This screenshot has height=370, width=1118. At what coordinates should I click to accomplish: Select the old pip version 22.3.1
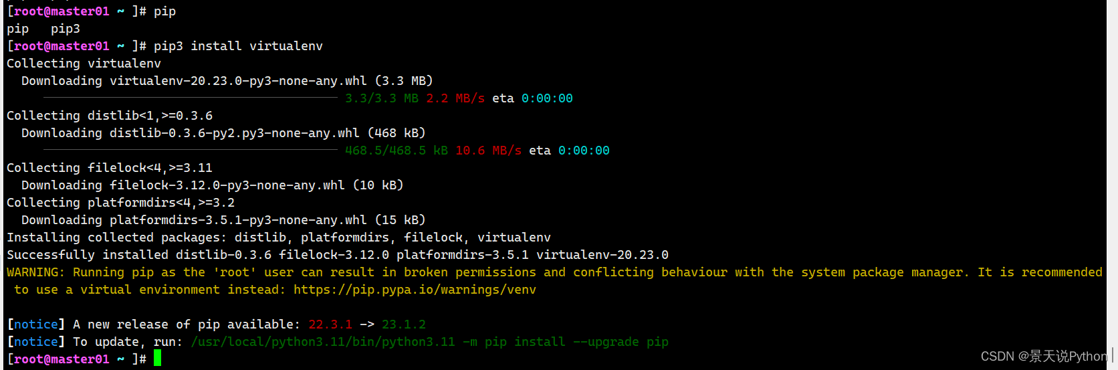click(x=330, y=325)
